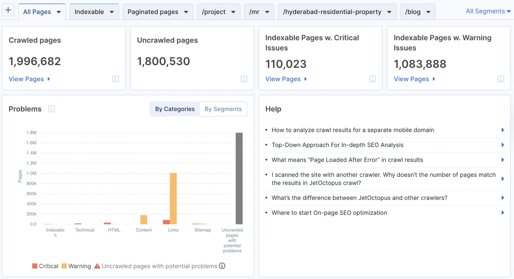Click info icon beside uncrawled pages legend
This screenshot has width=514, height=279.
[222, 266]
